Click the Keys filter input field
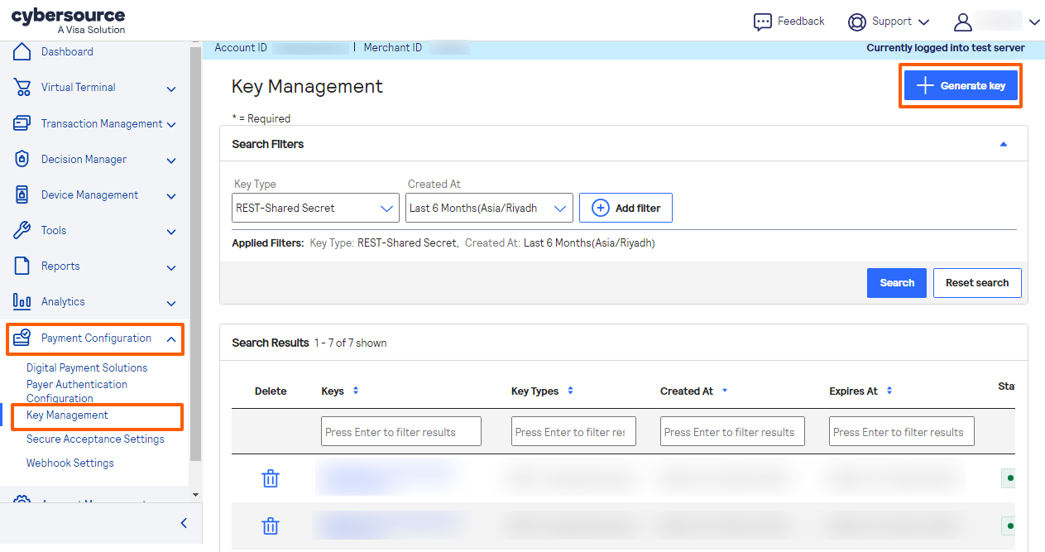 click(x=400, y=430)
